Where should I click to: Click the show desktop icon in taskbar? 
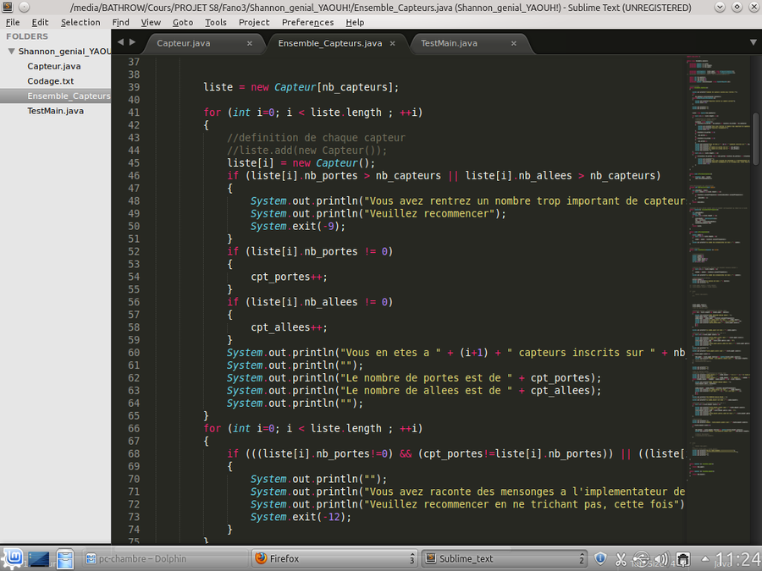(40, 558)
